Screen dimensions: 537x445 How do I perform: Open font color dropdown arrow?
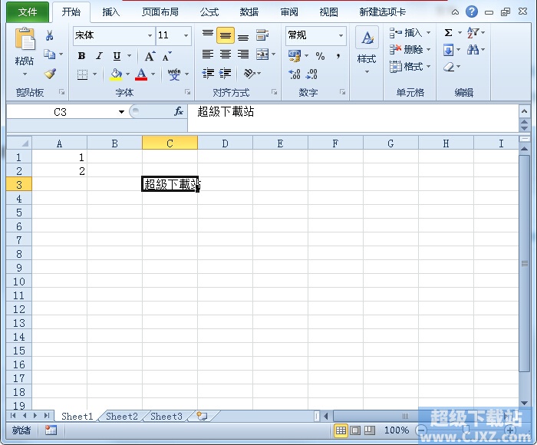(x=153, y=74)
